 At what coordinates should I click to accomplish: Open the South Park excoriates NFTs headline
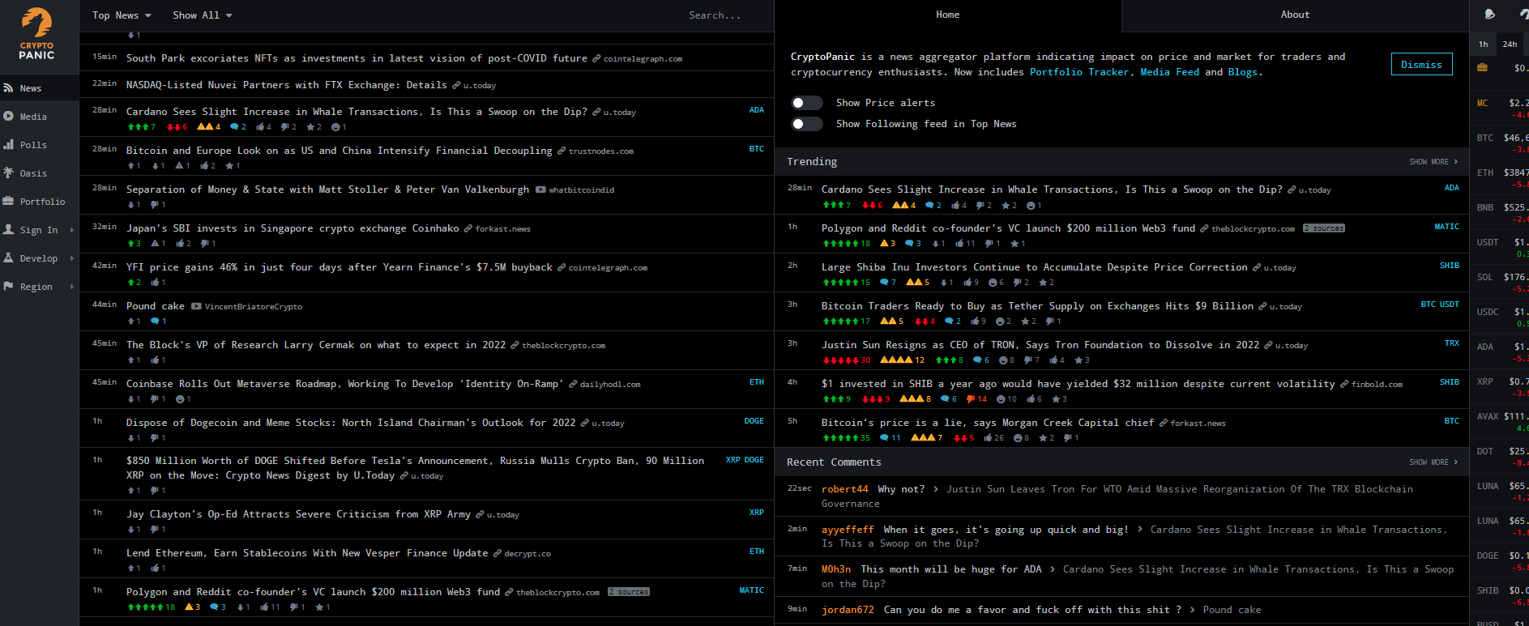point(357,58)
